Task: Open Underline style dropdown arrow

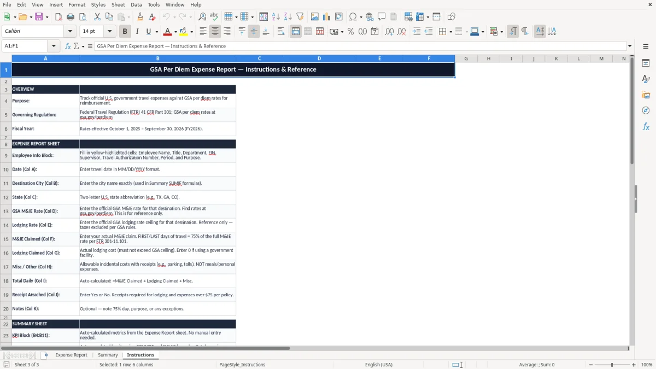Action: point(156,32)
